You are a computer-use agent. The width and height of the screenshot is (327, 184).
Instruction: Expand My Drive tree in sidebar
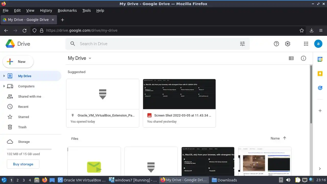pos(4,76)
